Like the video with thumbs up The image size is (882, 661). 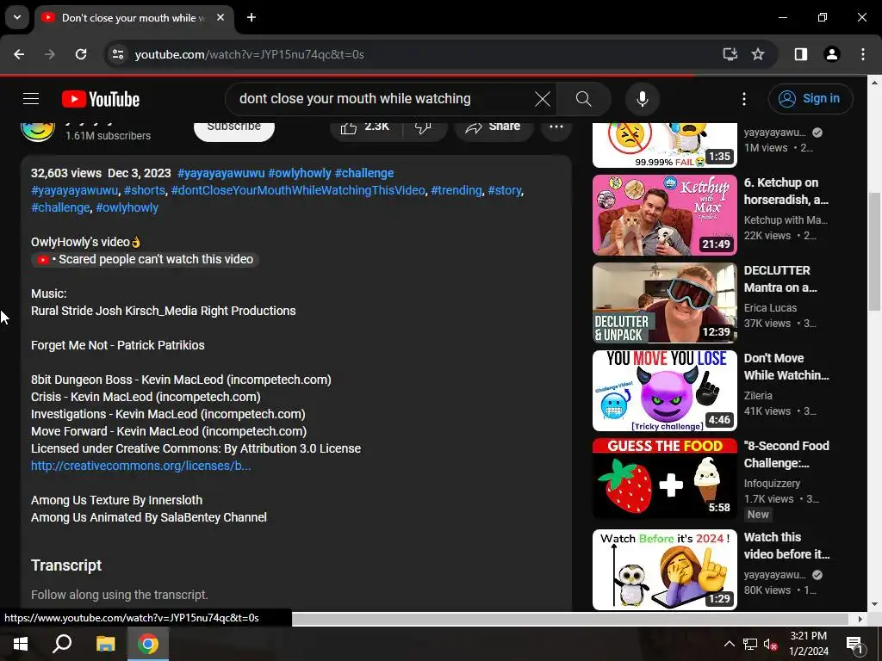(365, 127)
